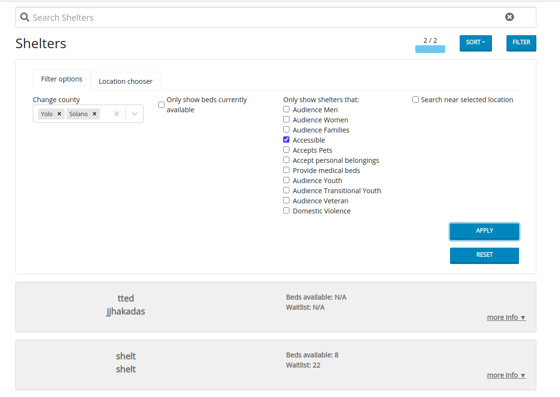560x397 pixels.
Task: Open the SORT dropdown
Action: (476, 43)
